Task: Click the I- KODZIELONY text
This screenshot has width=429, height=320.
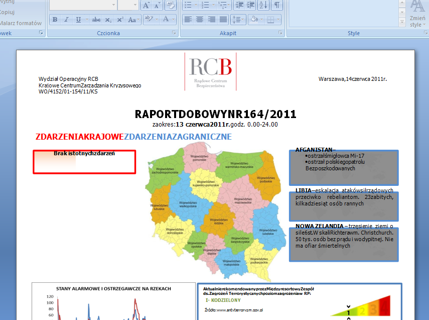Action: 223,300
